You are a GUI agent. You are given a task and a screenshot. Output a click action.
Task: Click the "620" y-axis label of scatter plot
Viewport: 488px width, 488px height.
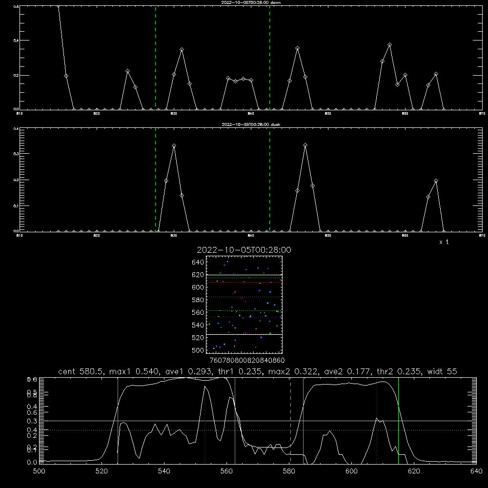tap(198, 275)
